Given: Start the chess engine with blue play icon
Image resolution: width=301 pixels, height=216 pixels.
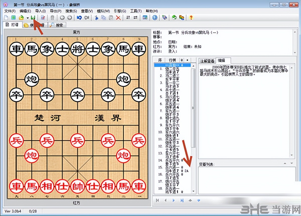Looking at the screenshot, I should tap(154, 18).
